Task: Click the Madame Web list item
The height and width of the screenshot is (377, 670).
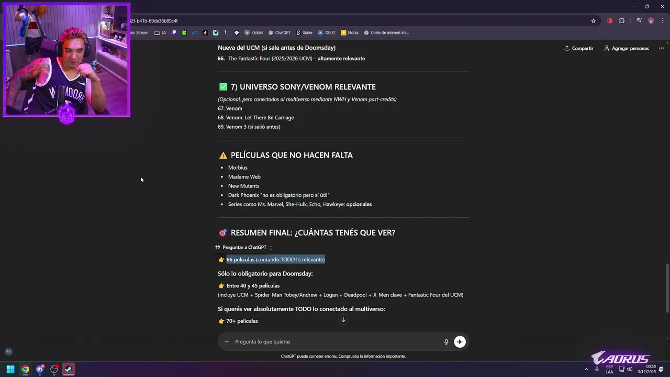Action: [x=244, y=177]
